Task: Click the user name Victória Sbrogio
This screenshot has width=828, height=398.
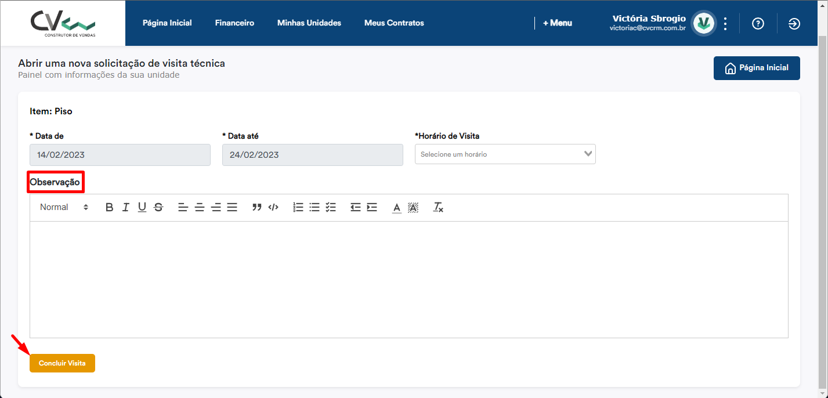Action: [649, 19]
